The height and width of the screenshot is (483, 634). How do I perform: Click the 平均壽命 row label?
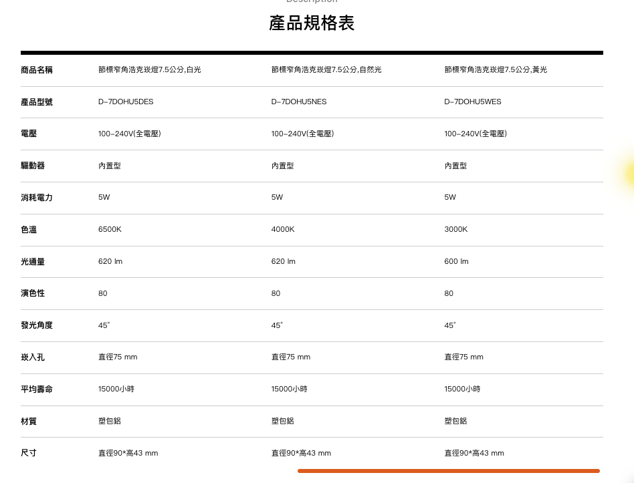37,389
